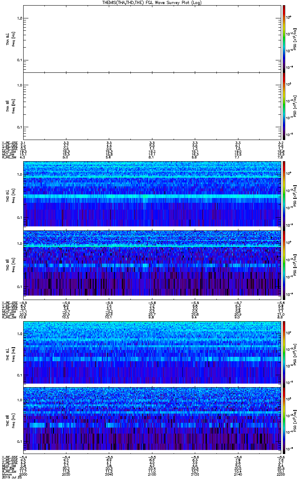Viewport: 300px width, 480px height.
Task: Click the 'THA B∥ freq [Hz]' axis label
Action: 10,106
